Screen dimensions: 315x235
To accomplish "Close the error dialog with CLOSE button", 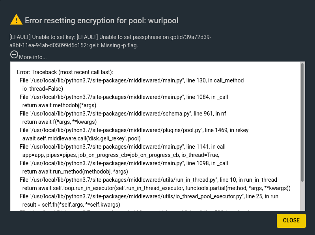I will (291, 220).
